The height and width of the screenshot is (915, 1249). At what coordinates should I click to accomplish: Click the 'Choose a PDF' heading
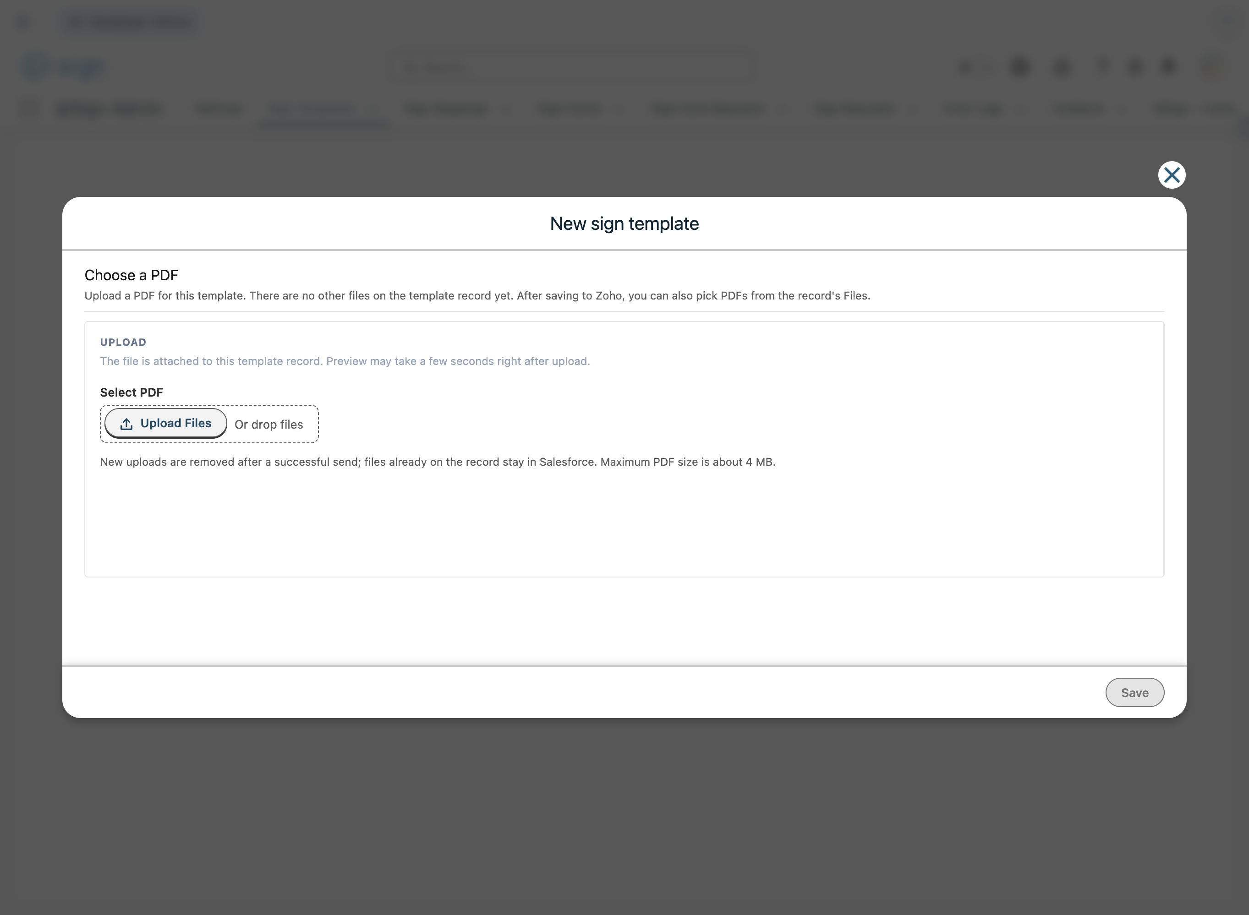click(x=131, y=275)
